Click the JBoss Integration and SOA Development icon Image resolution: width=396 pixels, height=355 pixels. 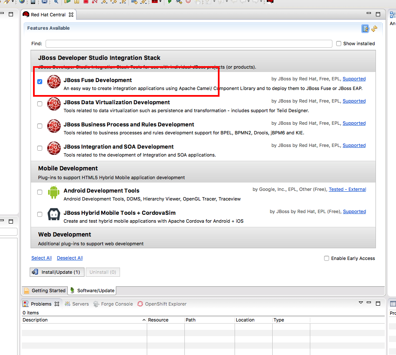tap(54, 149)
